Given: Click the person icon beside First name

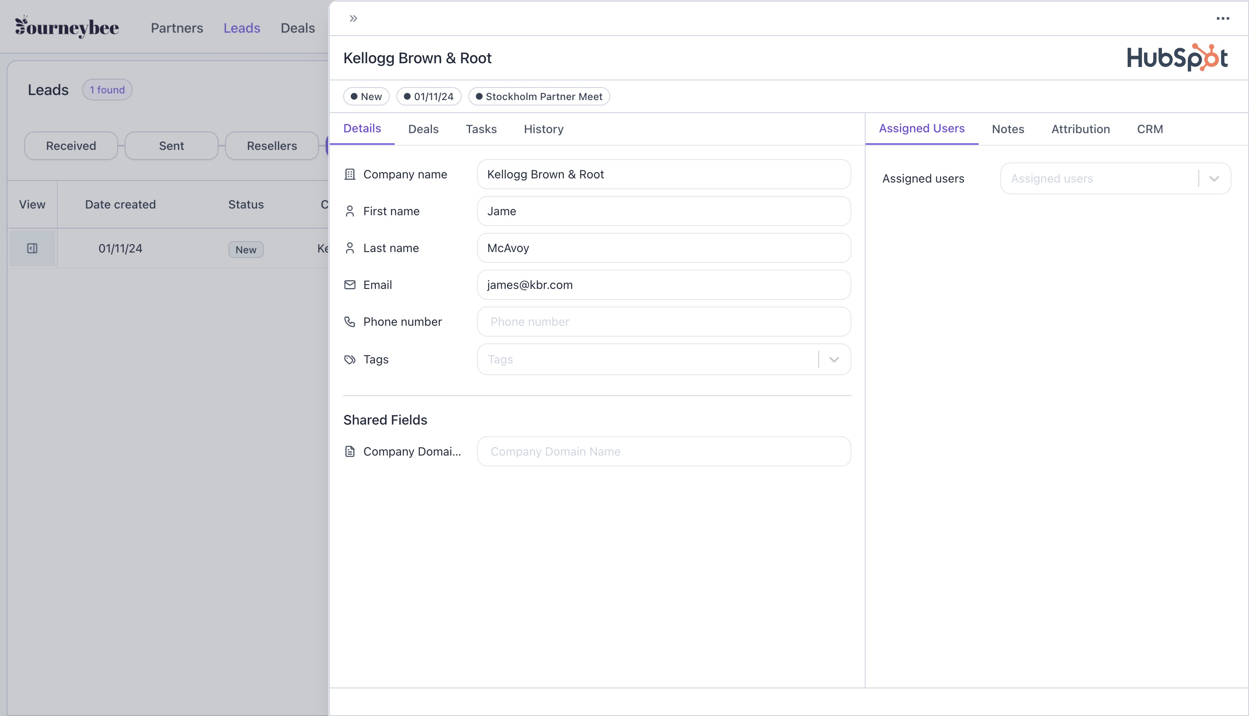Looking at the screenshot, I should tap(350, 211).
